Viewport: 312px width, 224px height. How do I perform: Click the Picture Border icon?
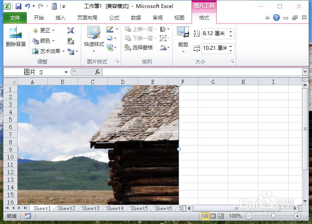pos(110,29)
